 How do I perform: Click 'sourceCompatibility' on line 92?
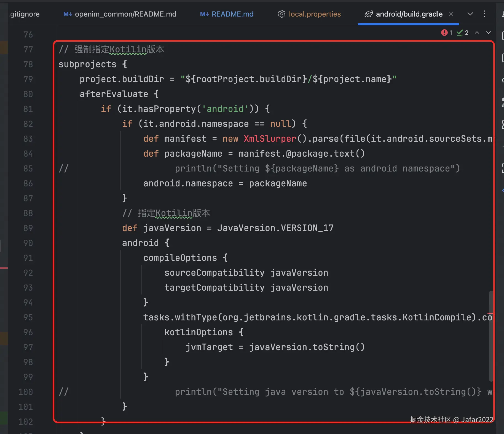coord(215,273)
